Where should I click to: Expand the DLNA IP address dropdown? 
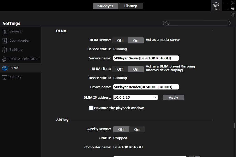155,98
